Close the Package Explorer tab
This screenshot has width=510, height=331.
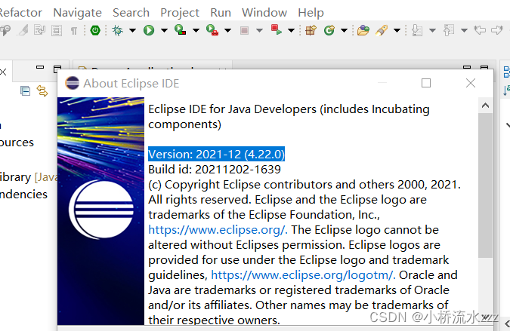(3, 72)
